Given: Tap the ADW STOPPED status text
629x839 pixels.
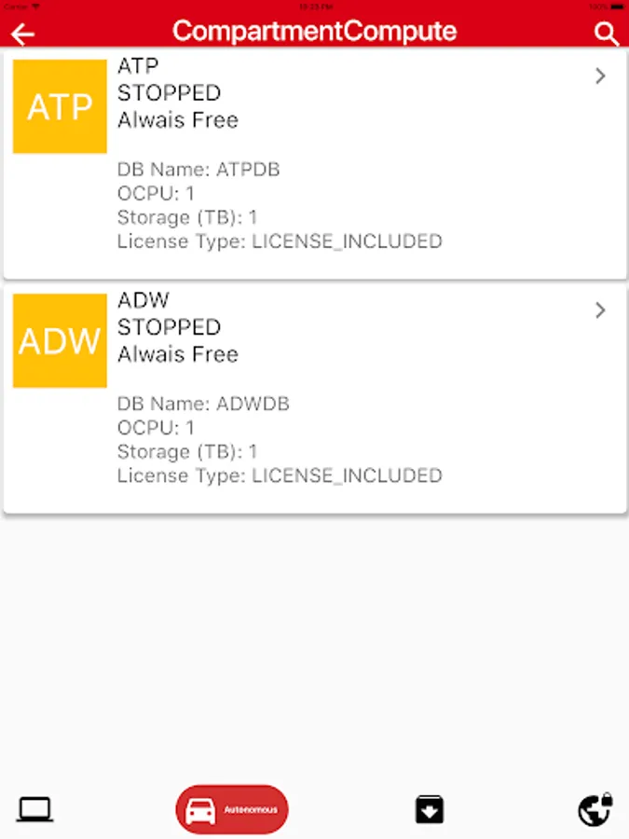Looking at the screenshot, I should 169,327.
